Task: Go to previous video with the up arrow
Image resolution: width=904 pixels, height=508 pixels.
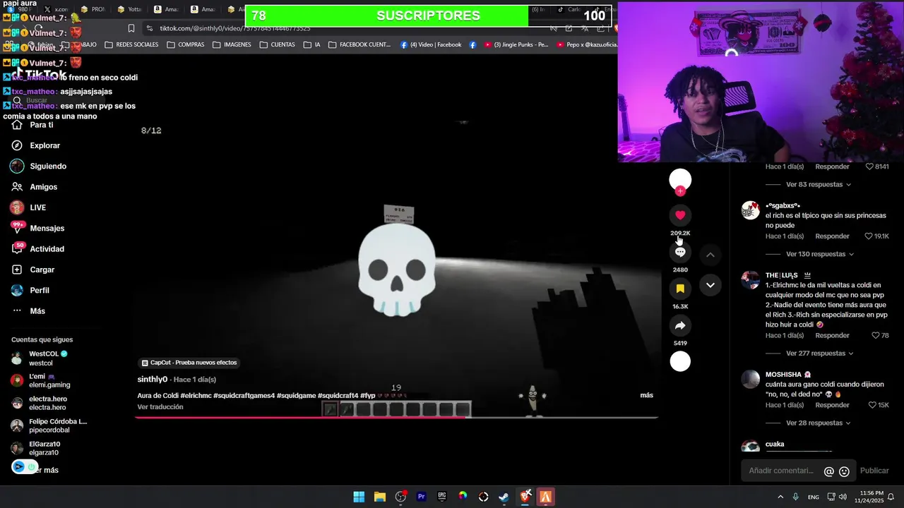Action: point(710,255)
